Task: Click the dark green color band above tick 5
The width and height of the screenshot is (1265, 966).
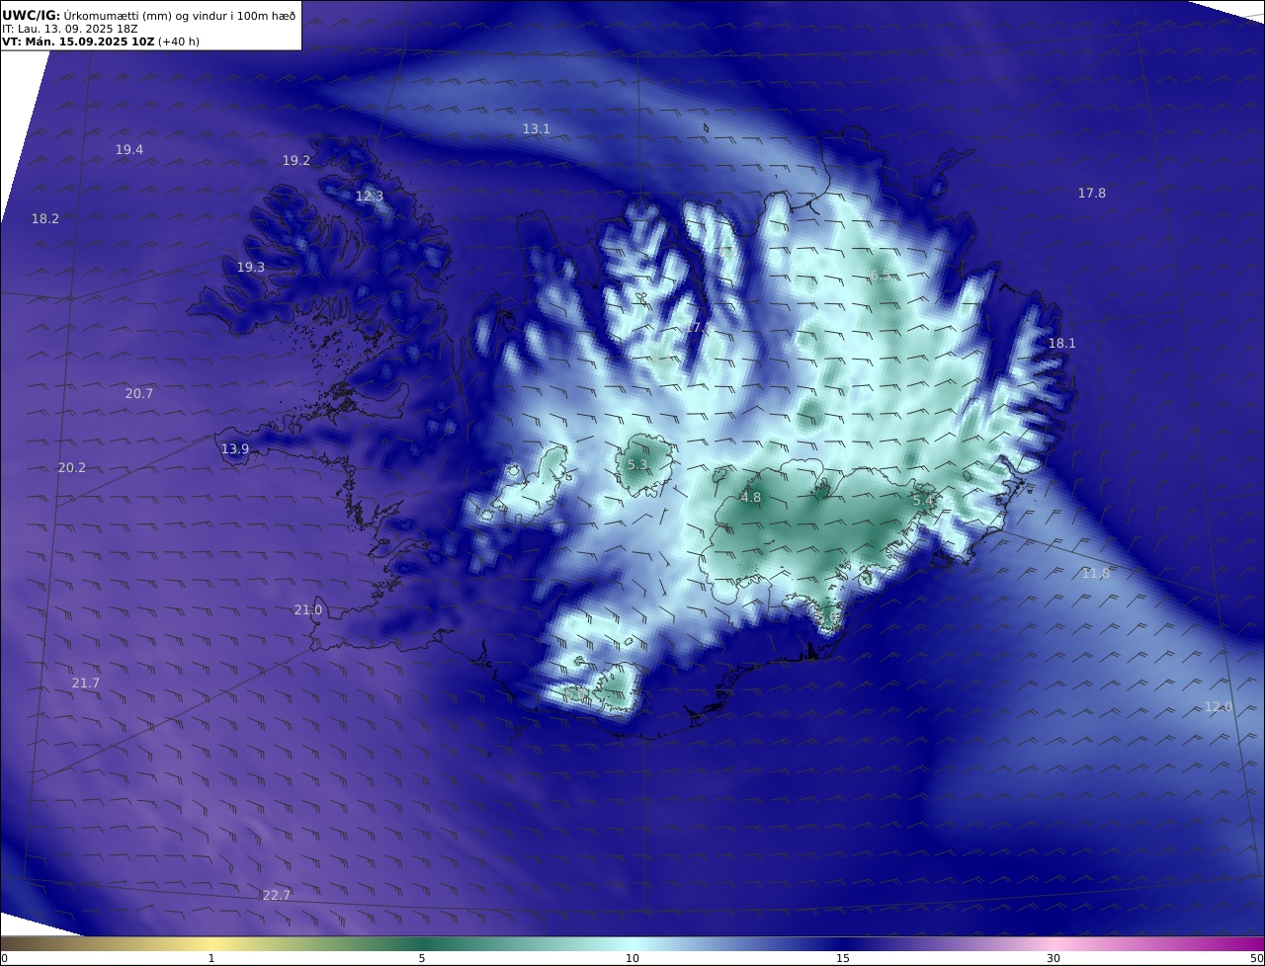Action: [422, 944]
